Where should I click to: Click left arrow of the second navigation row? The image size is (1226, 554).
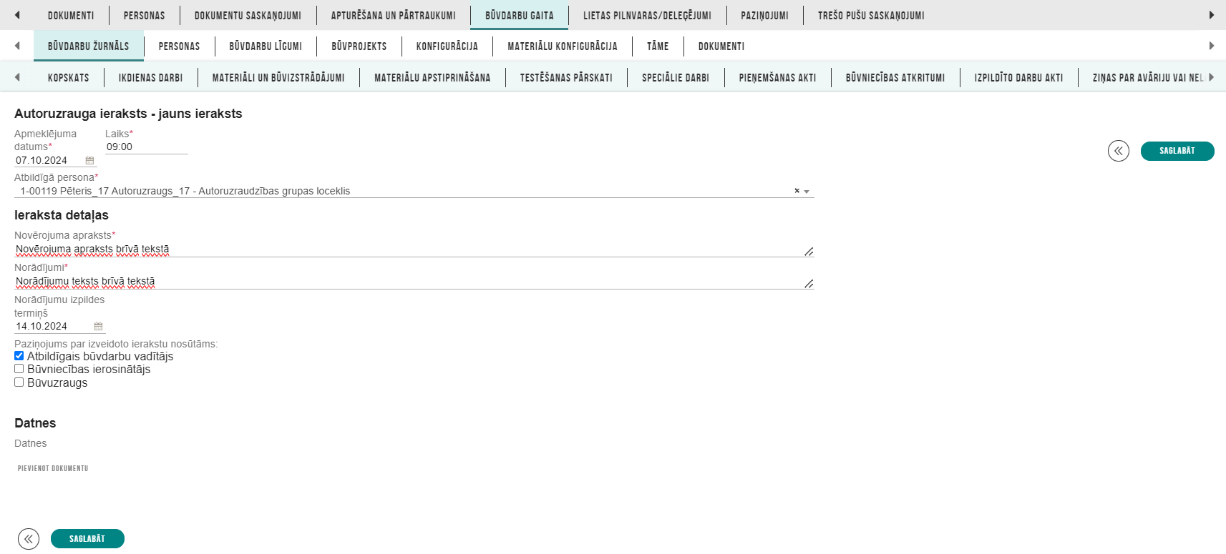coord(17,46)
